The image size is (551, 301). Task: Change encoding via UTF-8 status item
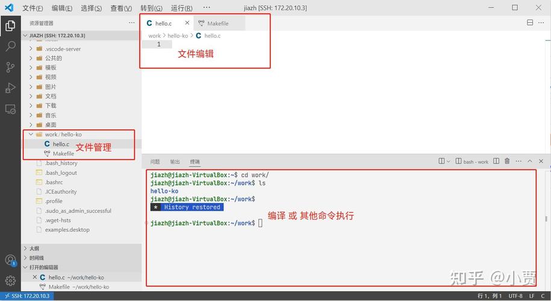click(515, 296)
